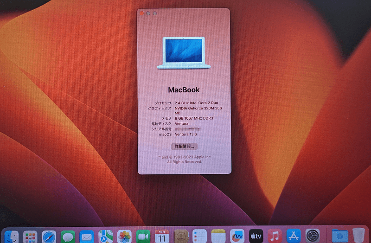Open the Contacts app in the Dock
The image size is (371, 243).
point(181,237)
